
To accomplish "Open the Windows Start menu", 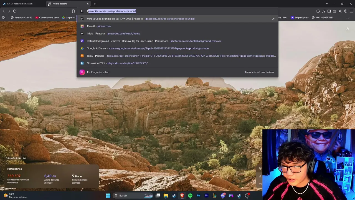I will tap(108, 196).
